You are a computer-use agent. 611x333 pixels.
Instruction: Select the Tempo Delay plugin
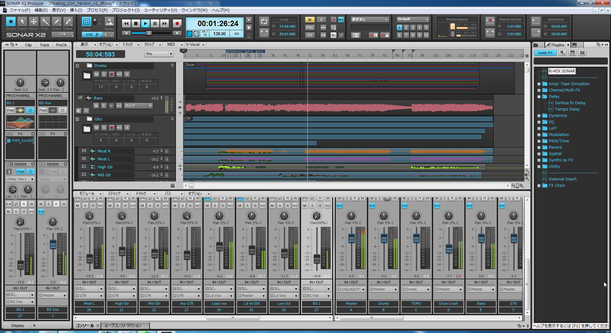coord(567,109)
